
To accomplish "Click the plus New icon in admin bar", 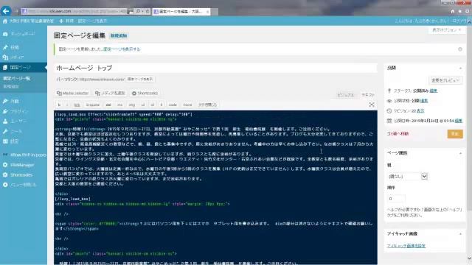I will click(x=61, y=21).
